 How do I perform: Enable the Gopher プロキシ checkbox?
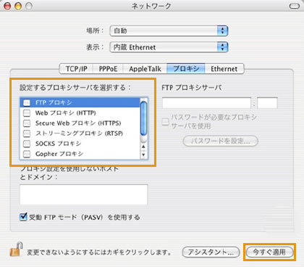[x=27, y=154]
